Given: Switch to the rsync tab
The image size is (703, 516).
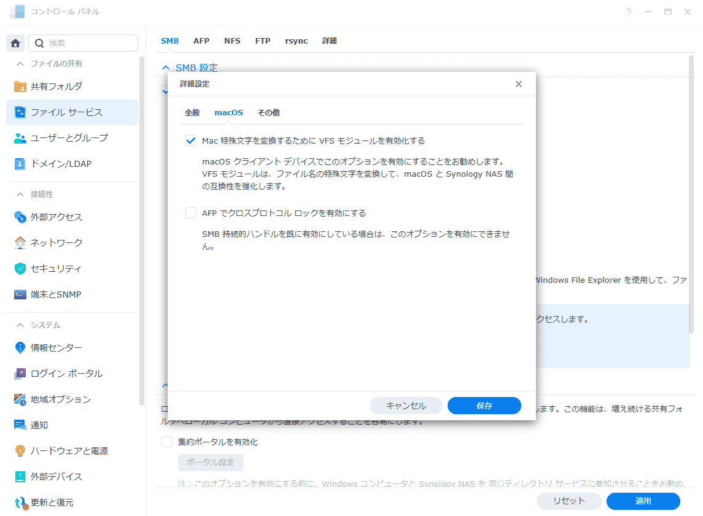Looking at the screenshot, I should 297,40.
